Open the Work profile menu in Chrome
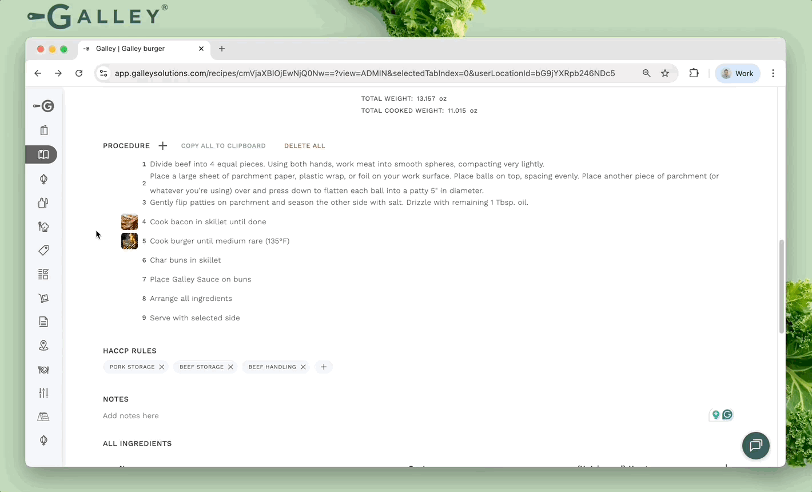This screenshot has height=492, width=812. pyautogui.click(x=737, y=73)
